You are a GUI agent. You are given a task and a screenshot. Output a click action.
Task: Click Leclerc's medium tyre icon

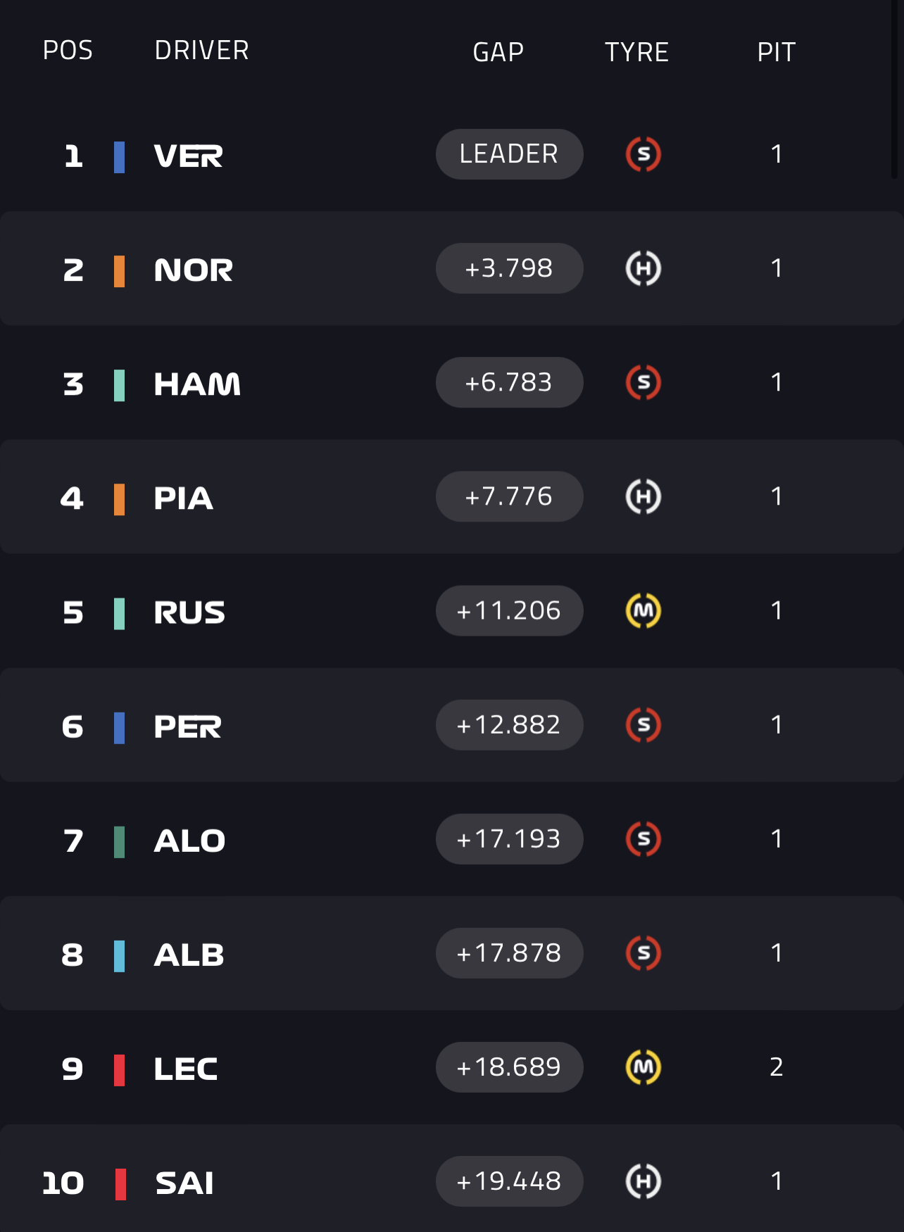pos(643,1067)
